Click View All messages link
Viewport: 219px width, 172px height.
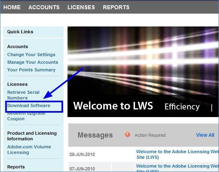click(x=205, y=135)
